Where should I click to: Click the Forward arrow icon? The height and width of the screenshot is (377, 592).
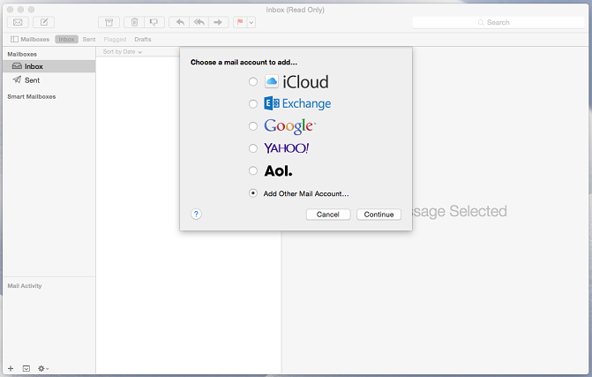click(x=219, y=22)
